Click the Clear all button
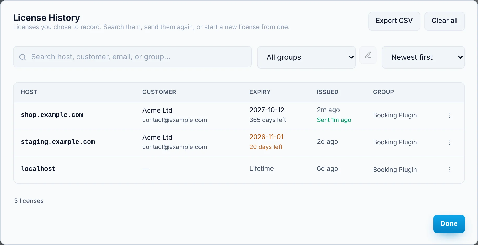The width and height of the screenshot is (478, 245). point(444,21)
